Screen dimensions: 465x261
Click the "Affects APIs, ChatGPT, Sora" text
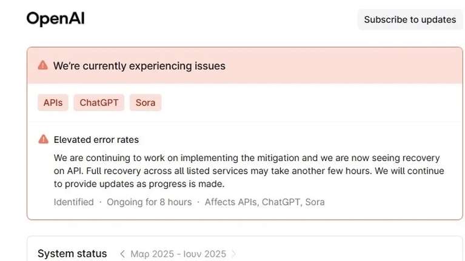pyautogui.click(x=264, y=202)
